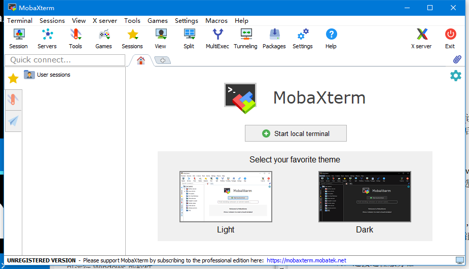Click the MultiExec toolbar icon
Image resolution: width=469 pixels, height=269 pixels.
217,39
